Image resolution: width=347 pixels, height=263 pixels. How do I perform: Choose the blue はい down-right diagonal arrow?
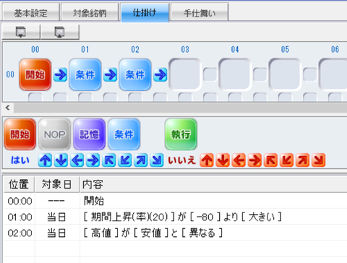coord(157,160)
